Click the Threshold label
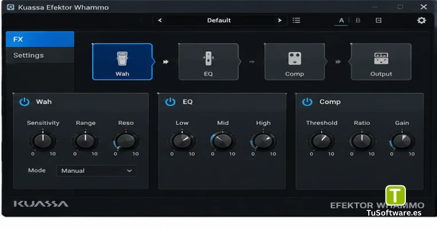 (322, 123)
